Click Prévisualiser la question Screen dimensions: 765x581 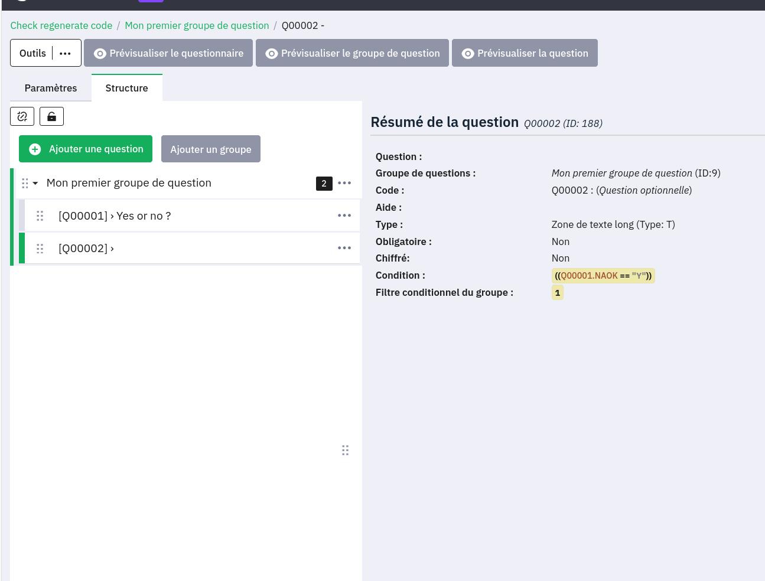pos(525,53)
